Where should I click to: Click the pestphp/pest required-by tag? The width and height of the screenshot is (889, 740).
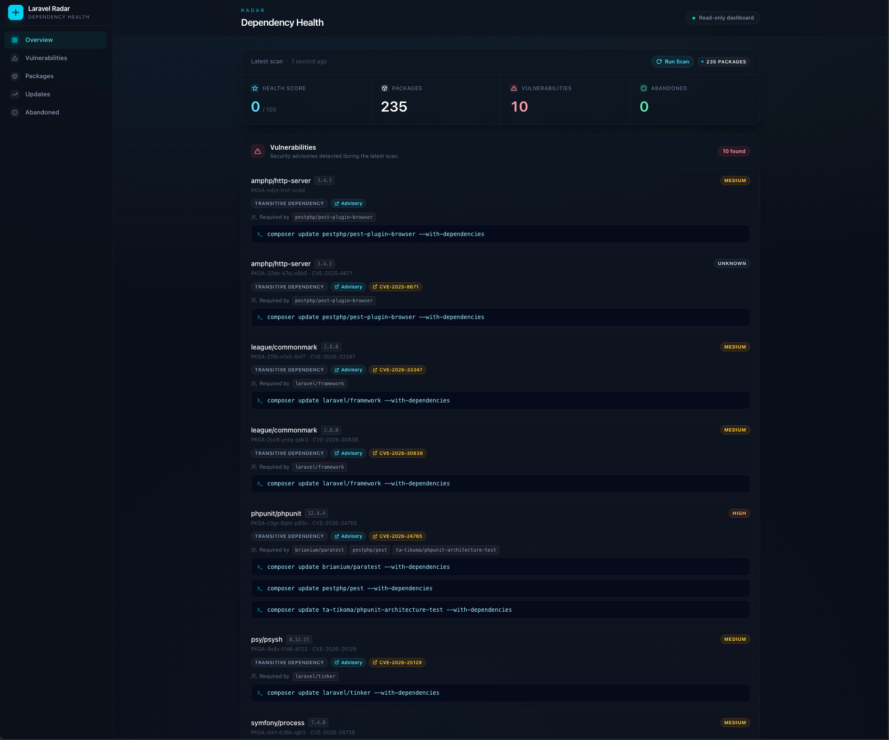(x=370, y=550)
